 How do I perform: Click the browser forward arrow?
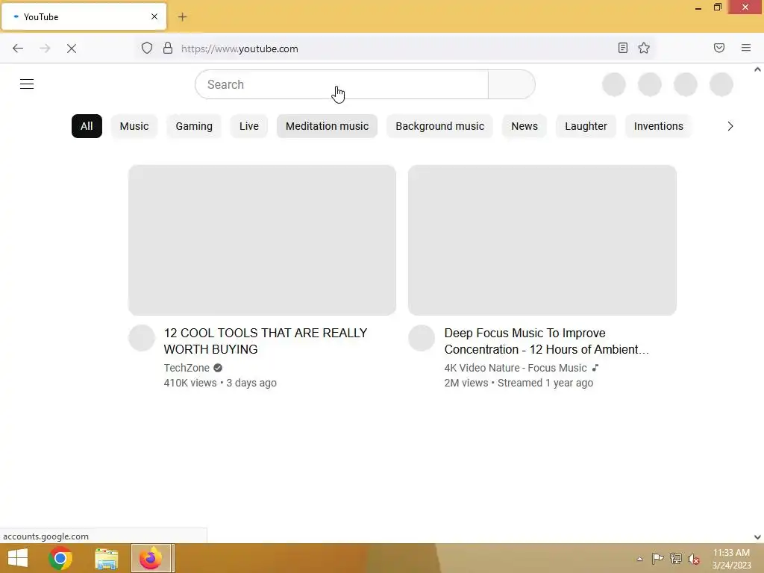(x=45, y=48)
